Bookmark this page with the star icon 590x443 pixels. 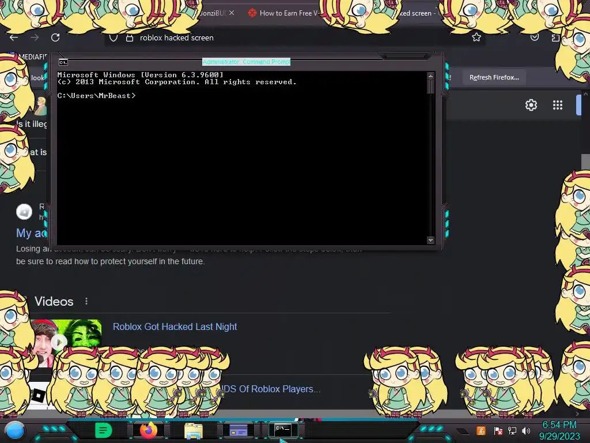pos(476,37)
